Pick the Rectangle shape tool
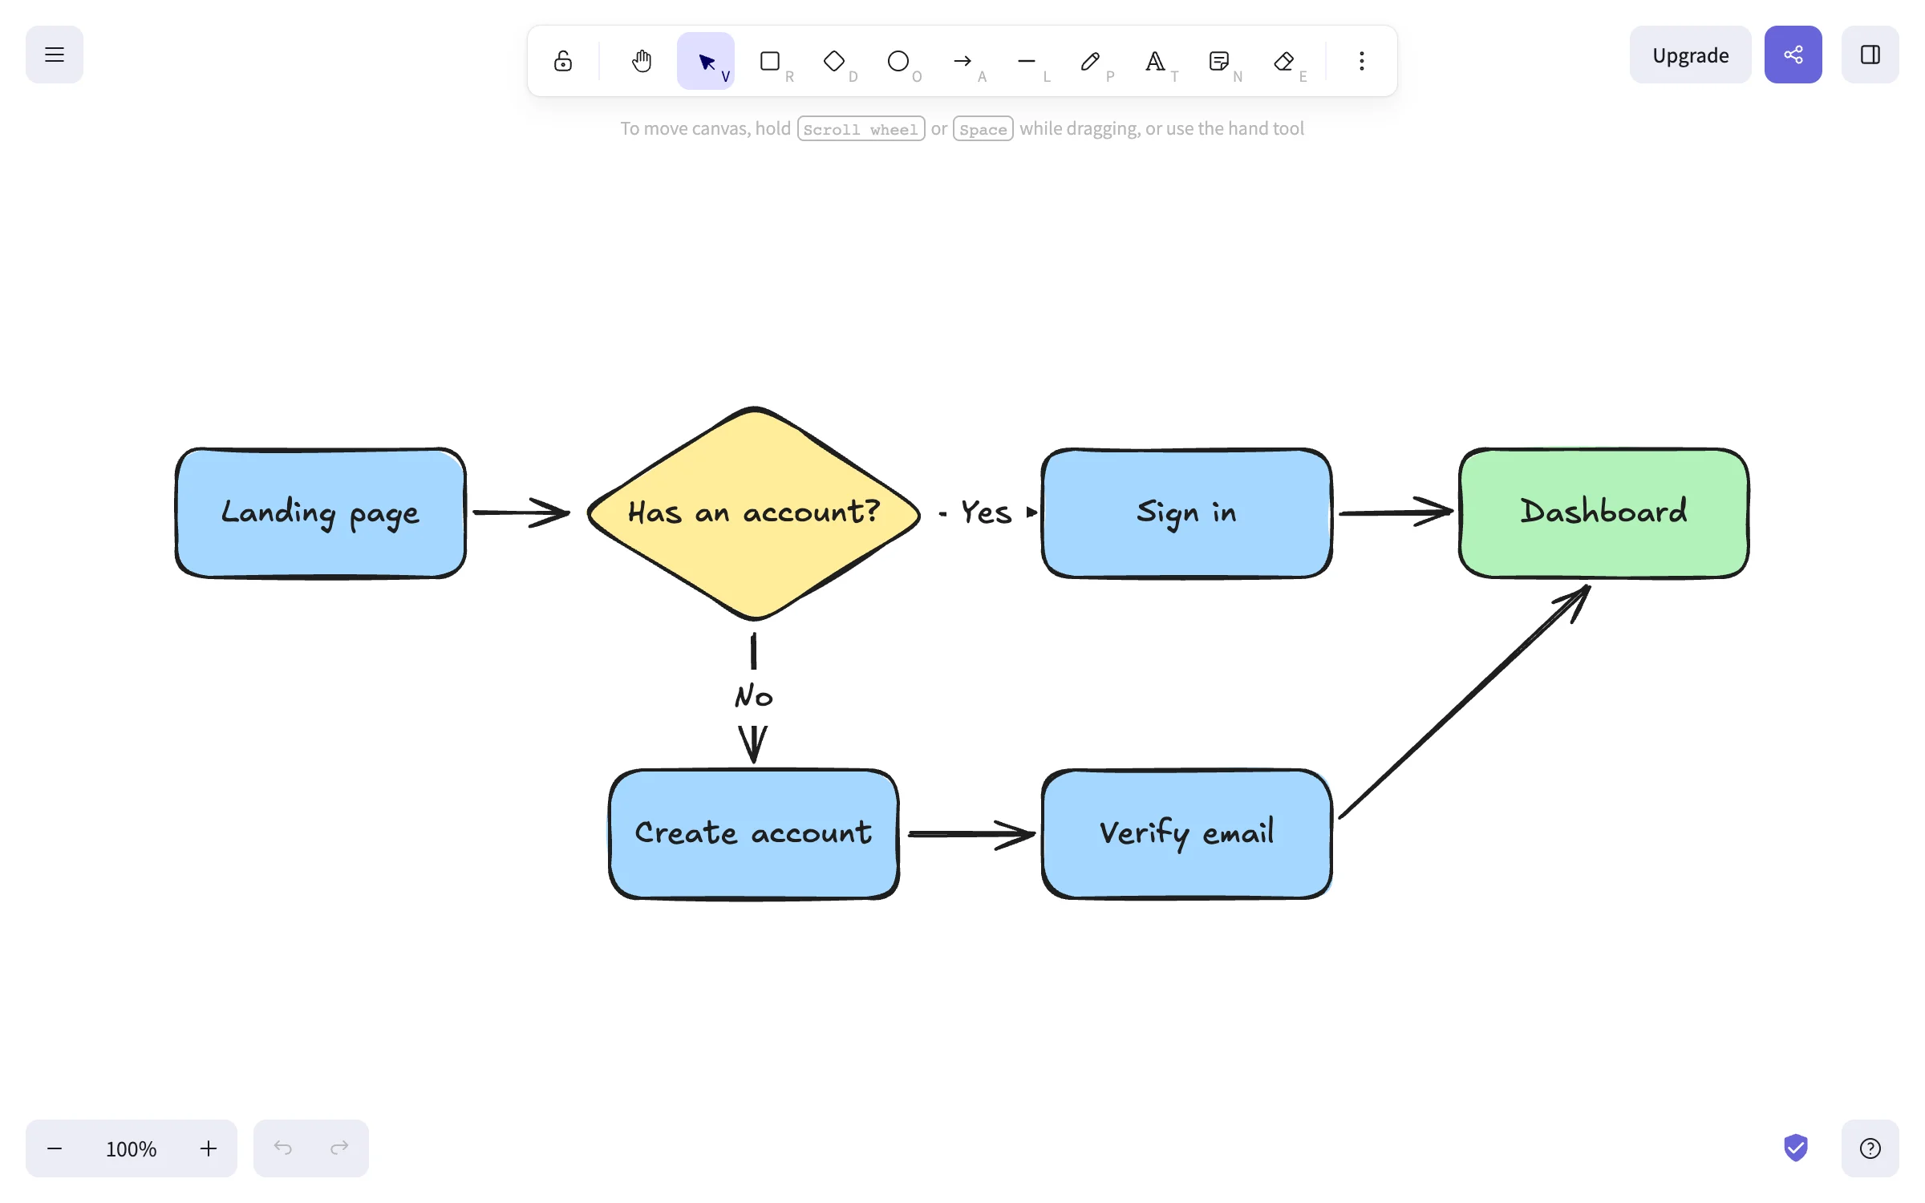The height and width of the screenshot is (1203, 1925). point(770,61)
